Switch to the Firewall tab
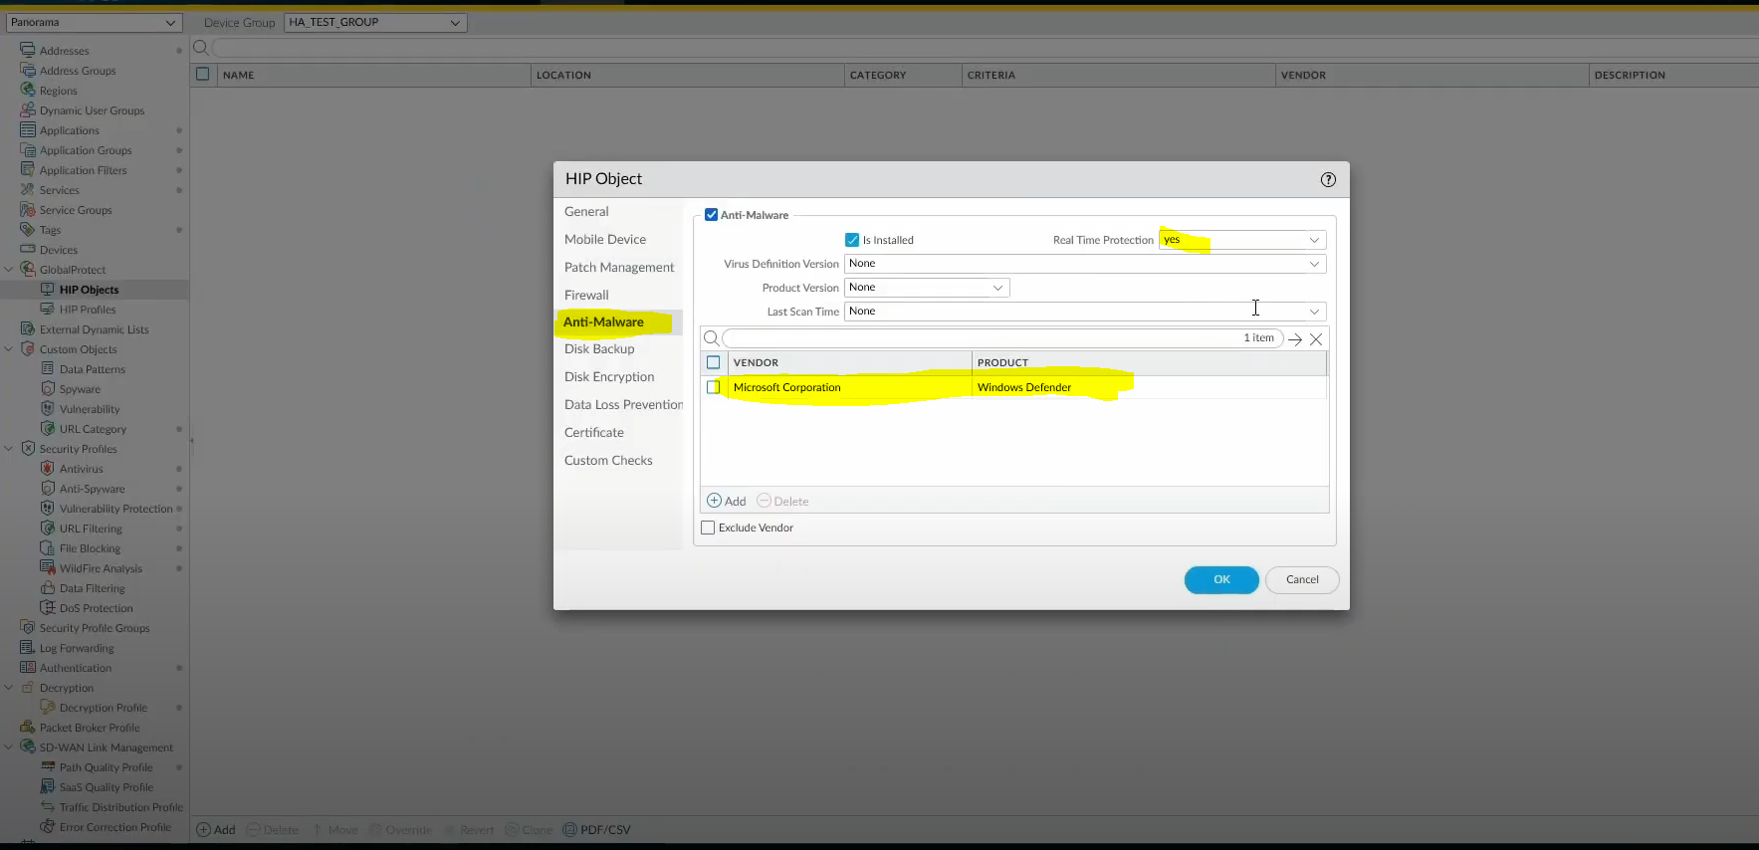Screen dimensions: 1759x850 click(x=586, y=295)
